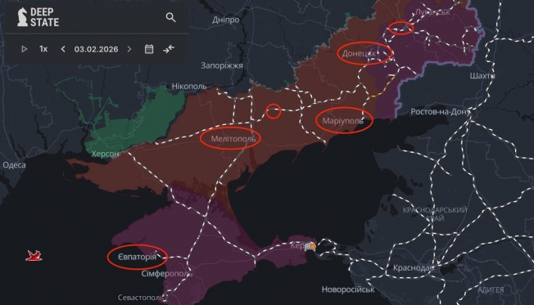Click the Шахти city label
534x305 pixels.
click(x=482, y=75)
